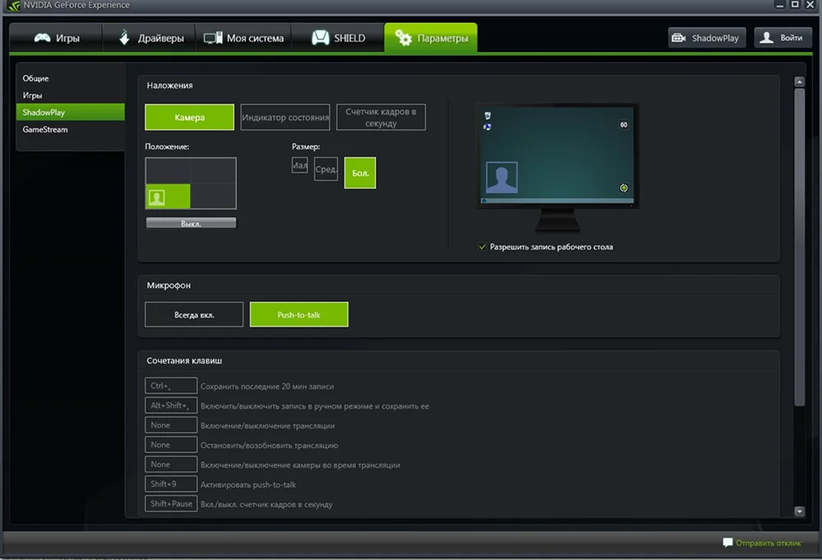Screen dimensions: 822x560
Task: Click scrollbar down arrow
Action: pyautogui.click(x=800, y=512)
